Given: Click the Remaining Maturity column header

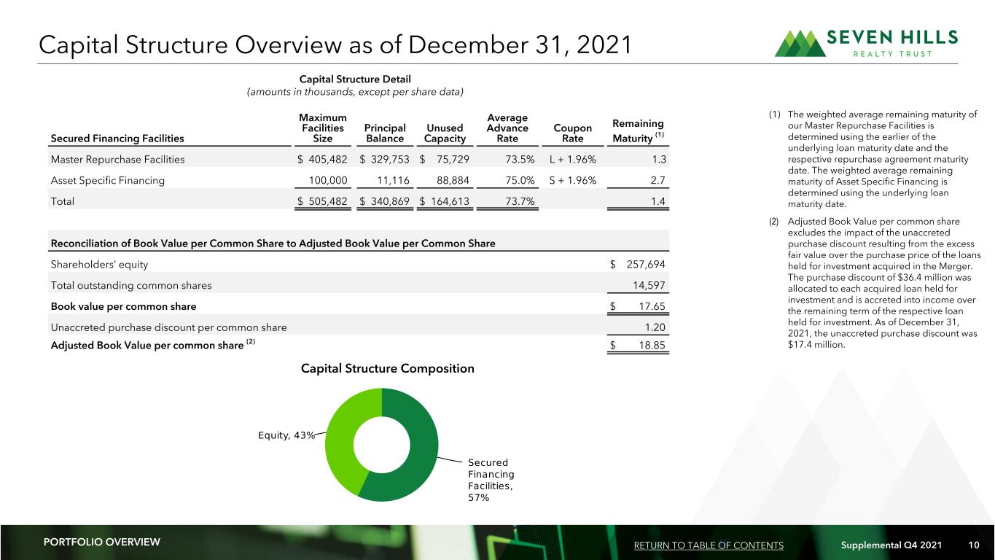Looking at the screenshot, I should [x=639, y=130].
